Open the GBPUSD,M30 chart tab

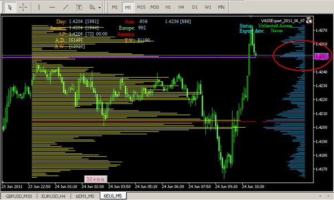(19, 196)
